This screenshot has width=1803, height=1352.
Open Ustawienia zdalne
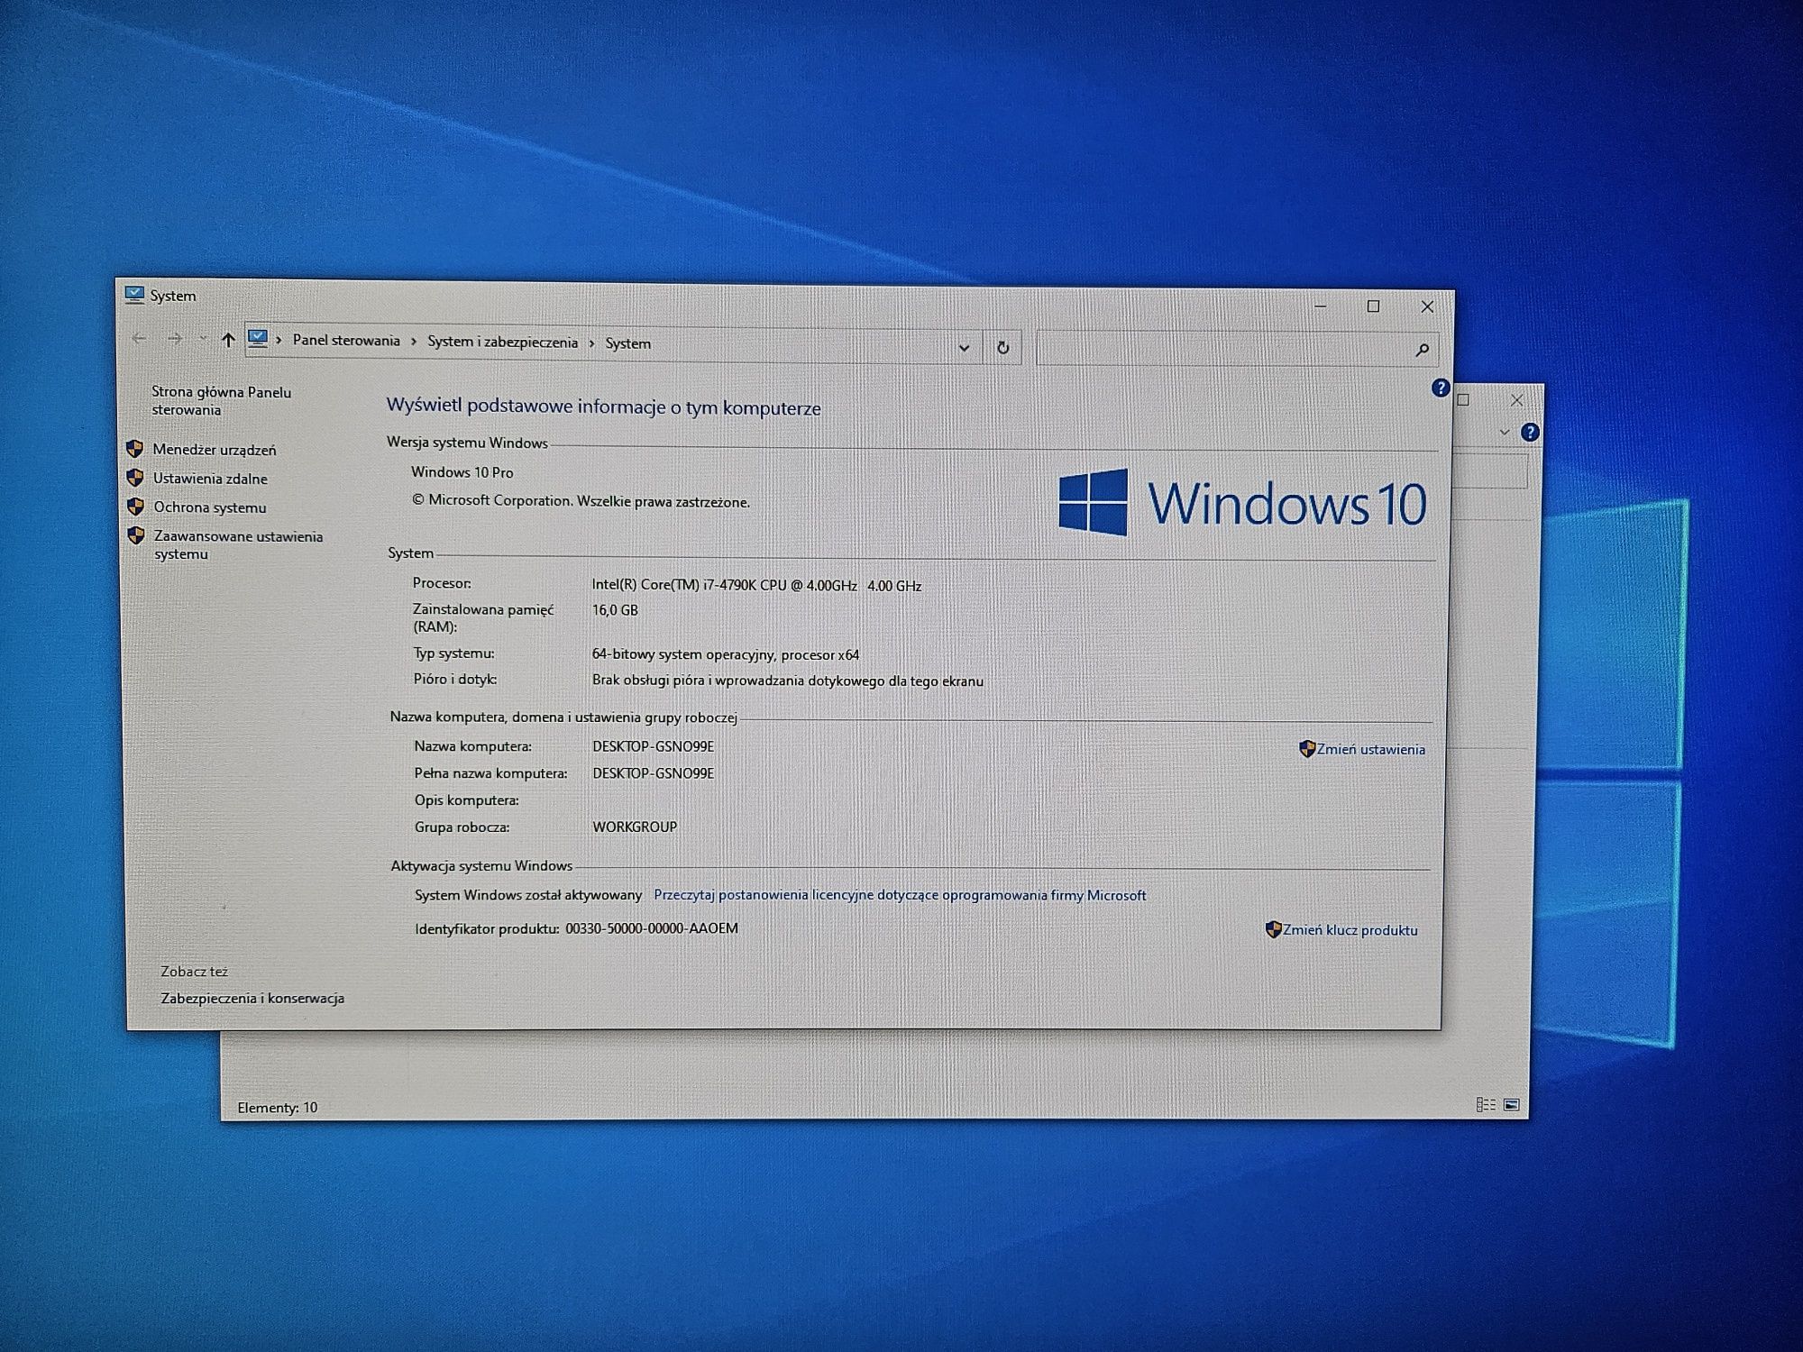click(x=210, y=479)
